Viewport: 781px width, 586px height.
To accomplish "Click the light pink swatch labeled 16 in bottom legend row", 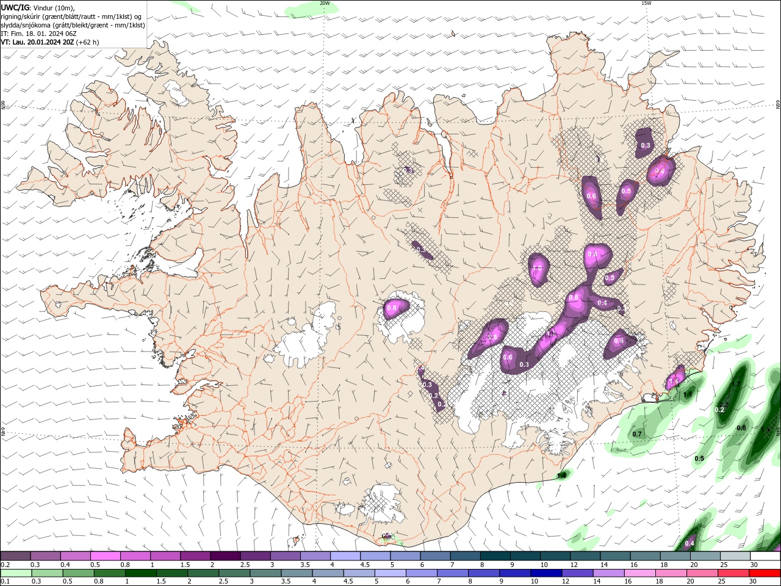I will (641, 573).
